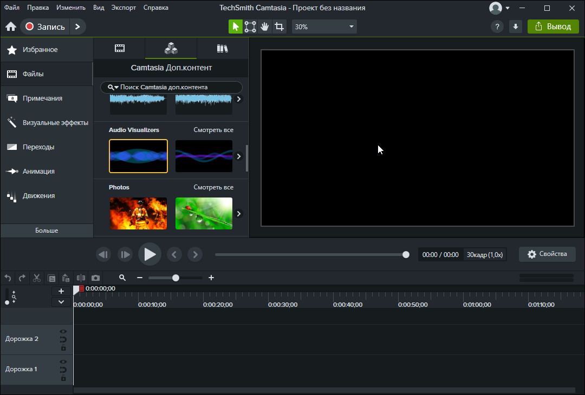This screenshot has height=395, width=585.
Task: Play the project preview
Action: pos(149,254)
